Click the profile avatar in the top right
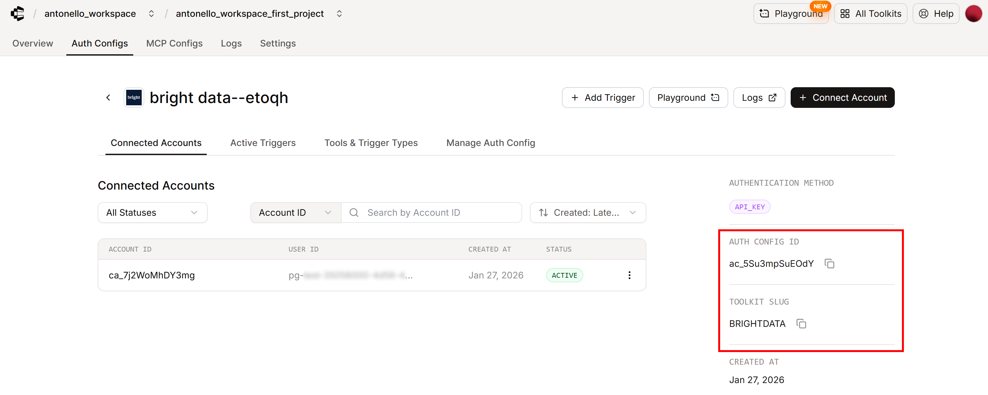The image size is (988, 395). 974,13
